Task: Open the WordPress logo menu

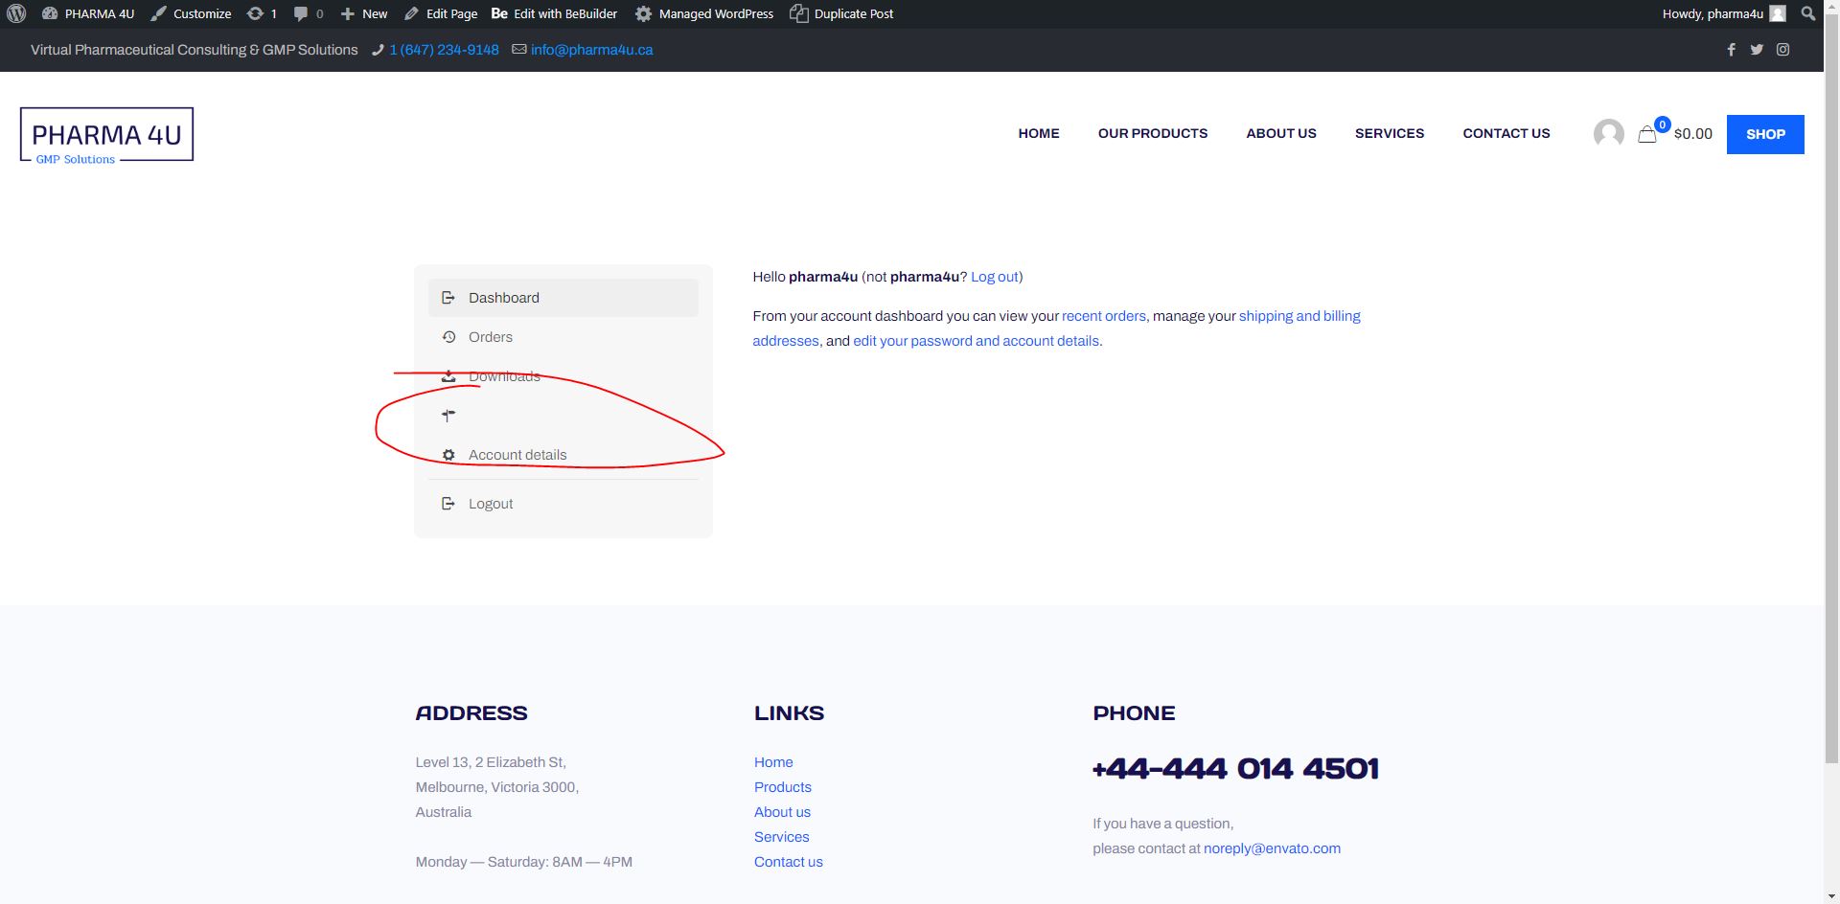Action: [x=16, y=13]
